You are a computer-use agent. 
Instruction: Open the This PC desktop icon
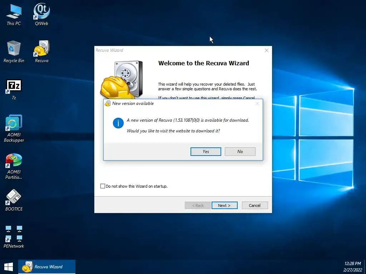click(14, 14)
